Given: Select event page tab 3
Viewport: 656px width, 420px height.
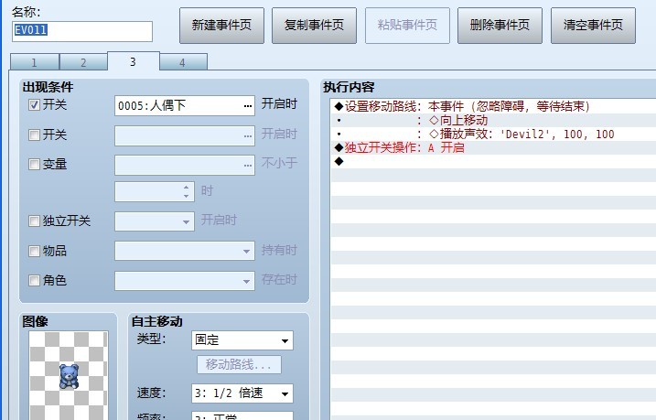Looking at the screenshot, I should click(133, 61).
